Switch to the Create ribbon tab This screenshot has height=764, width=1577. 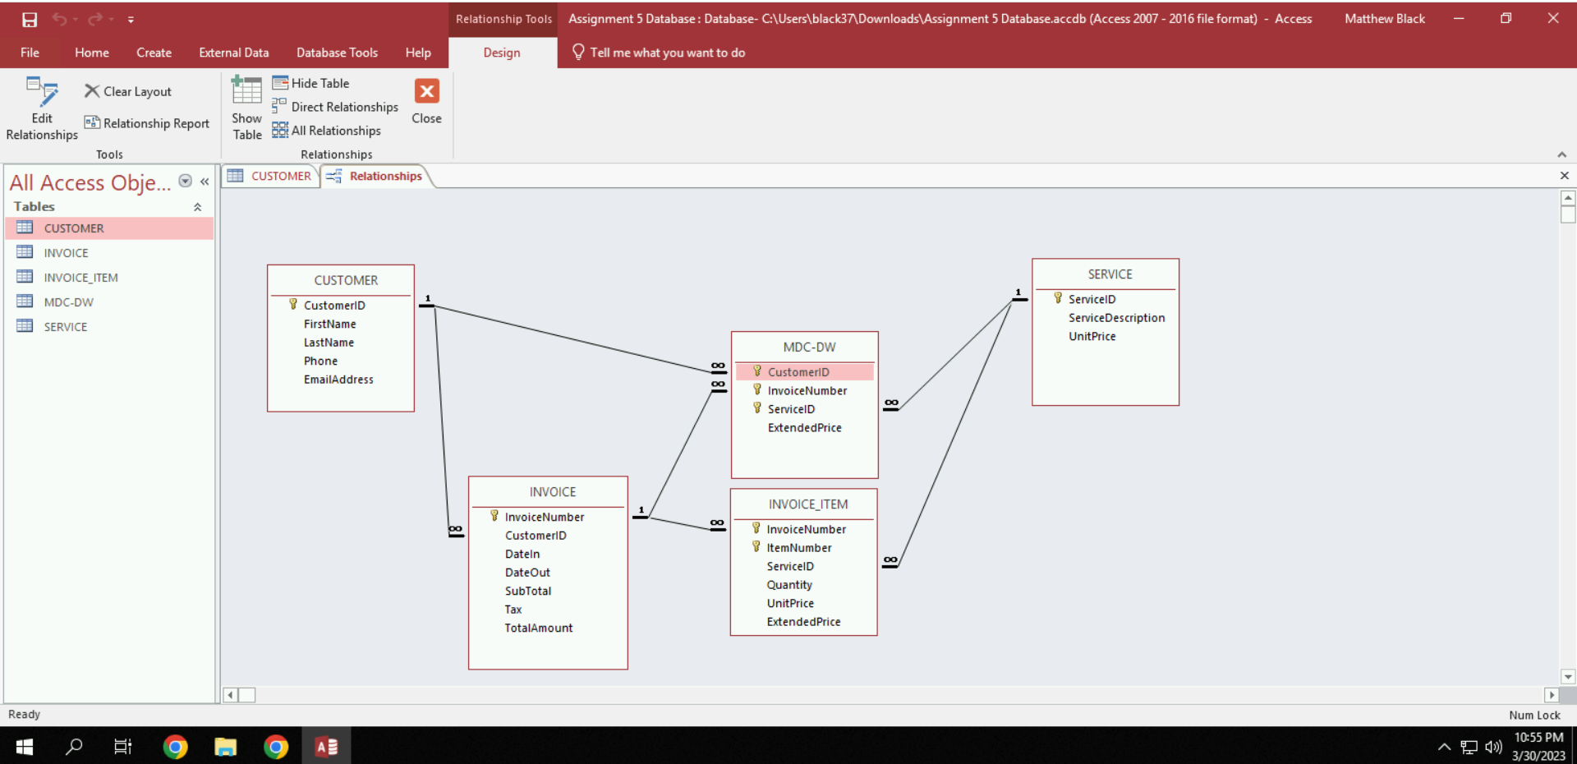pos(154,53)
